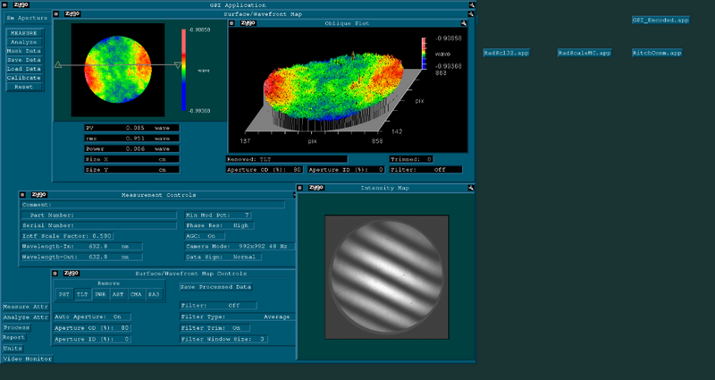This screenshot has height=380, width=715.
Task: Click the Calibrate button
Action: point(24,78)
